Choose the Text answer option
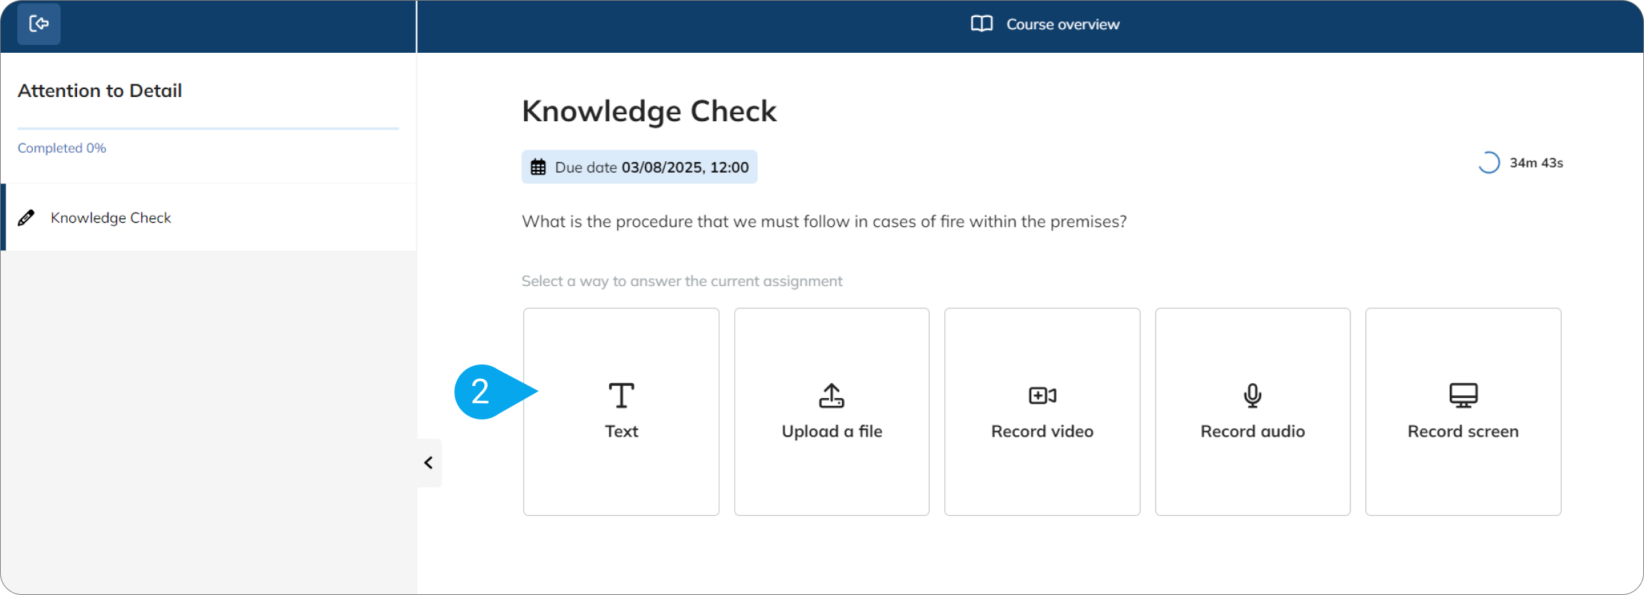1644x595 pixels. click(x=621, y=412)
